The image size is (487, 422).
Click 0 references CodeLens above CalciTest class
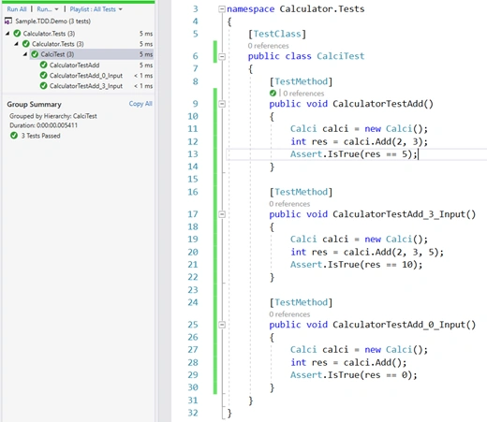pos(268,46)
